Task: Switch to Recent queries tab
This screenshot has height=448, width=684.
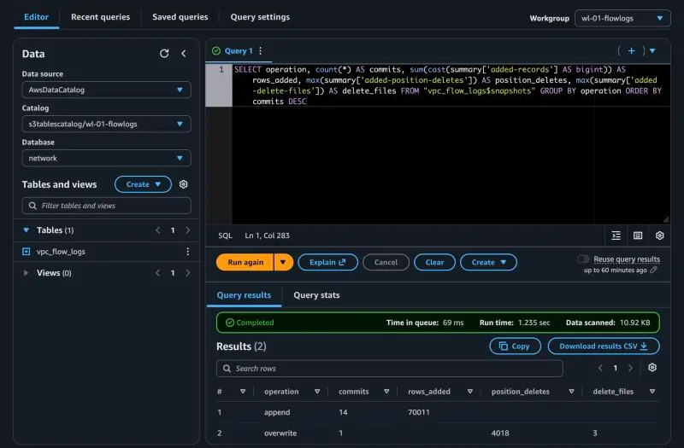Action: 100,17
